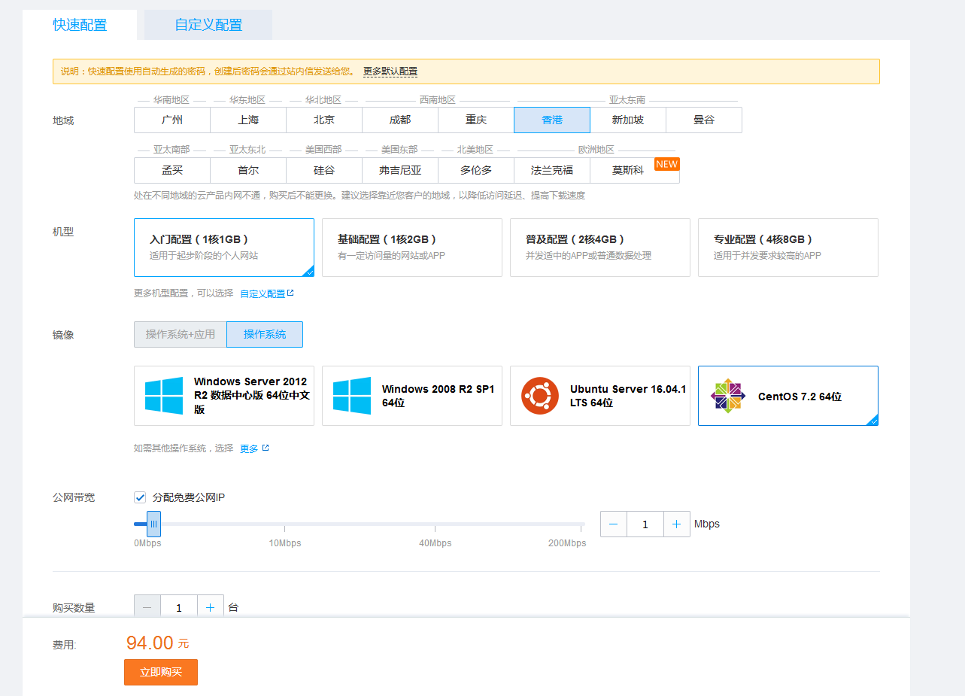Click the bandwidth slider handle

pyautogui.click(x=153, y=524)
